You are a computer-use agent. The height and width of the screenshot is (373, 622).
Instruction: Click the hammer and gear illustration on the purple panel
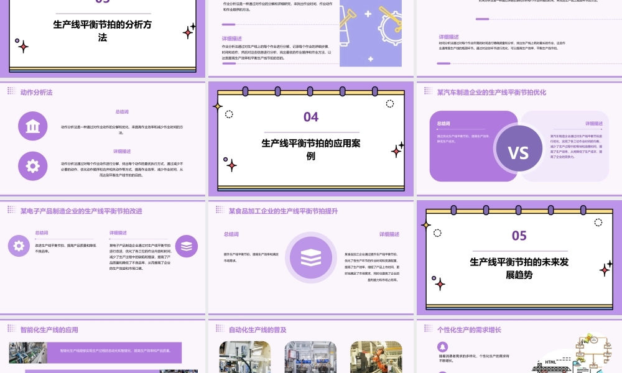[x=371, y=33]
